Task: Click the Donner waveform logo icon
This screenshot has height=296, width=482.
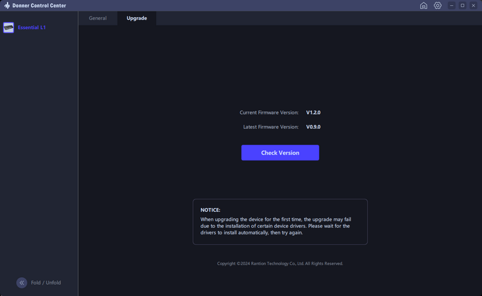Action: [7, 5]
